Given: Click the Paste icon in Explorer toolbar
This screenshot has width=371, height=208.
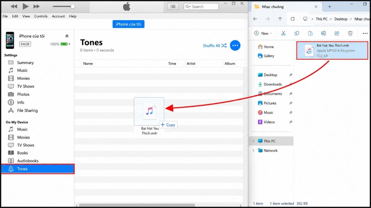Looking at the screenshot, I should click(310, 33).
